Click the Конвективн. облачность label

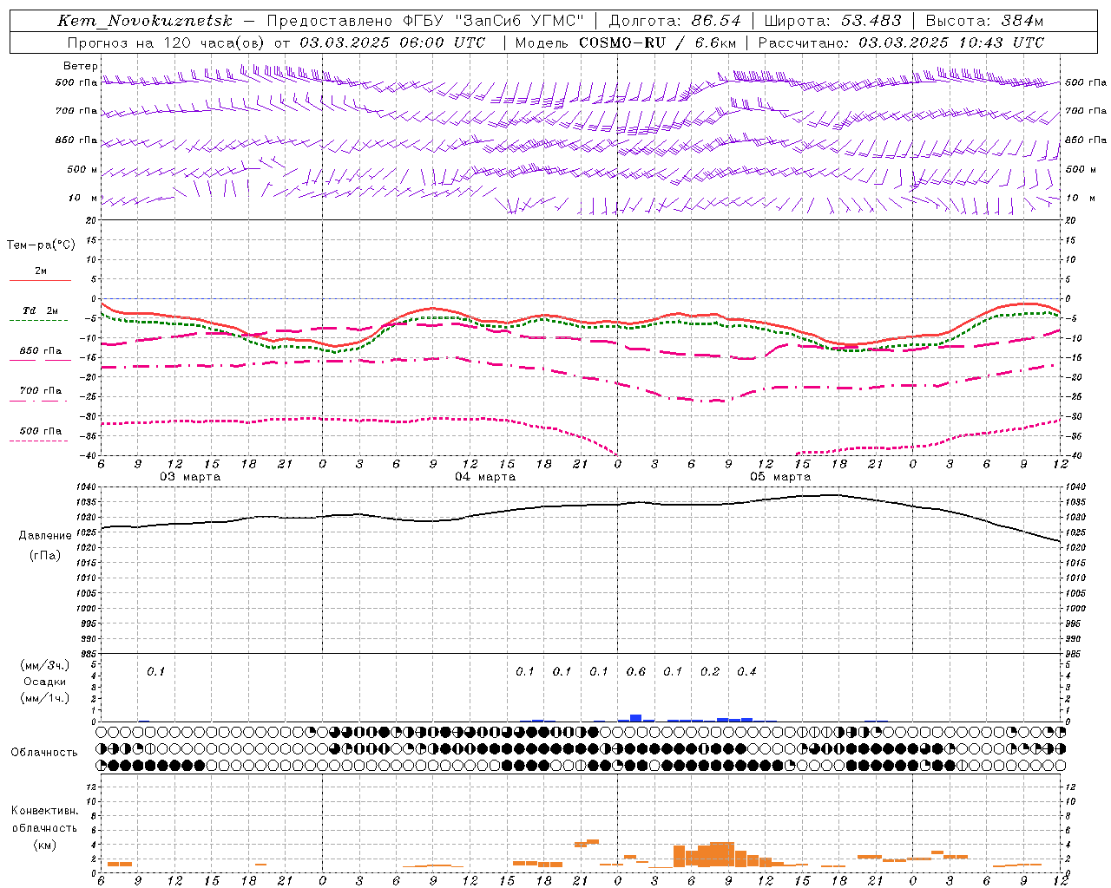[x=44, y=819]
